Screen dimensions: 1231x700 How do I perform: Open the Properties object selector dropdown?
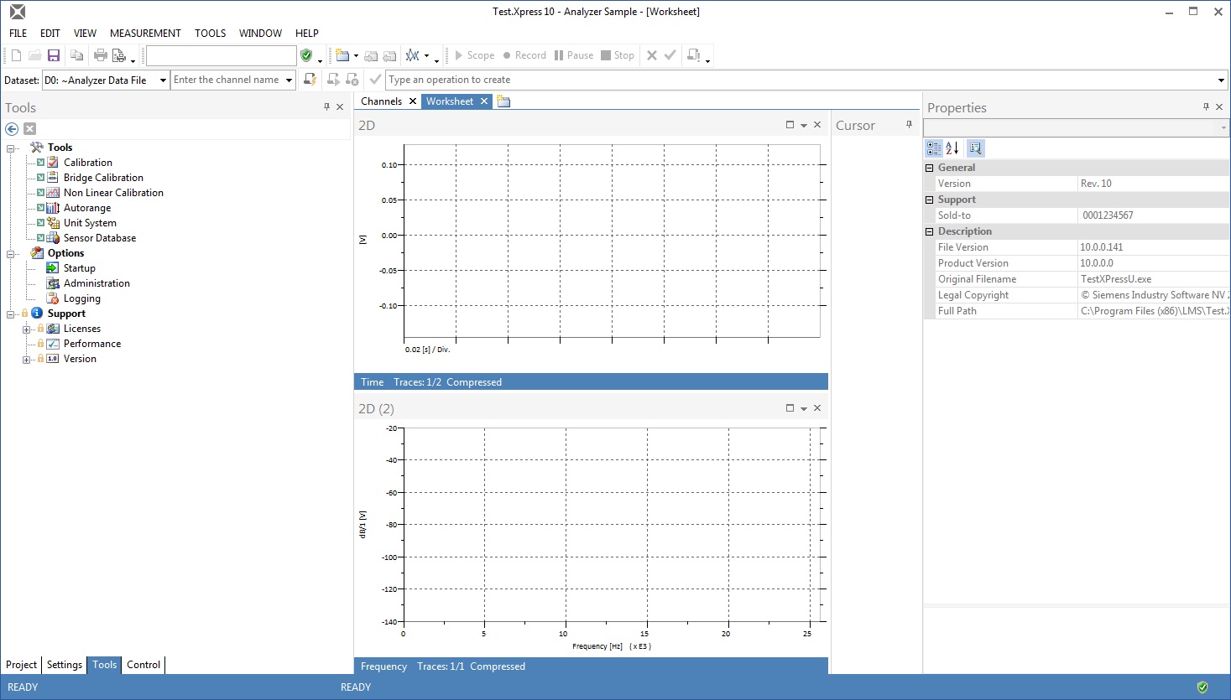click(x=1223, y=128)
